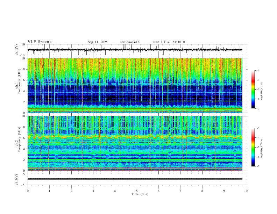Click time axis tick label "1"

pos(49,191)
